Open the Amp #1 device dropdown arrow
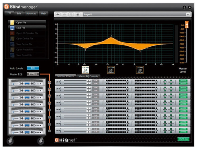 pyautogui.click(x=188, y=14)
